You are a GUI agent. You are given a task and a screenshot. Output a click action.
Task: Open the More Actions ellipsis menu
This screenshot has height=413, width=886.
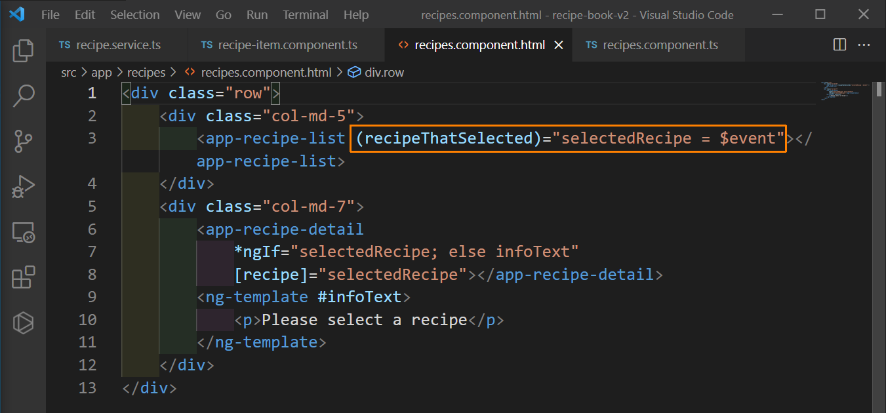[x=864, y=45]
